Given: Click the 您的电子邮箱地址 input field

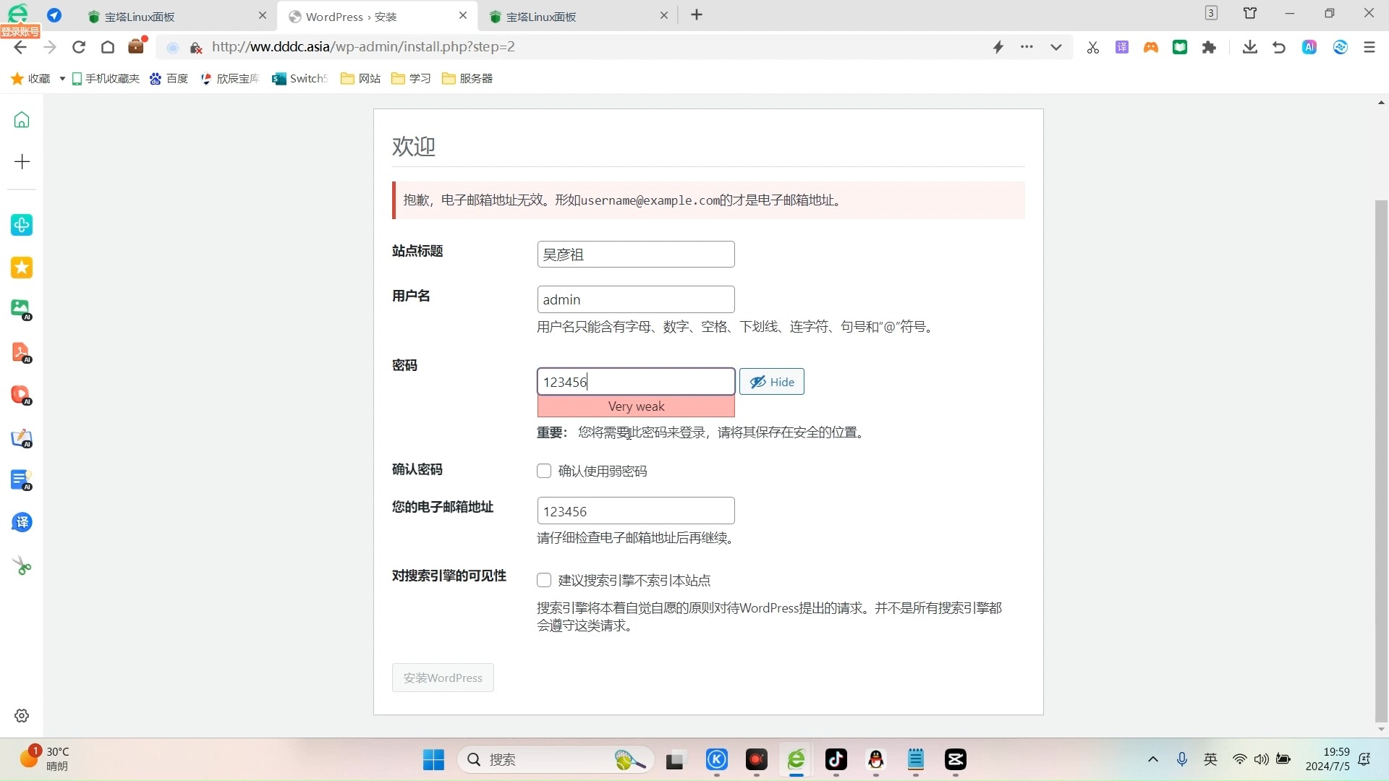Looking at the screenshot, I should tap(637, 511).
